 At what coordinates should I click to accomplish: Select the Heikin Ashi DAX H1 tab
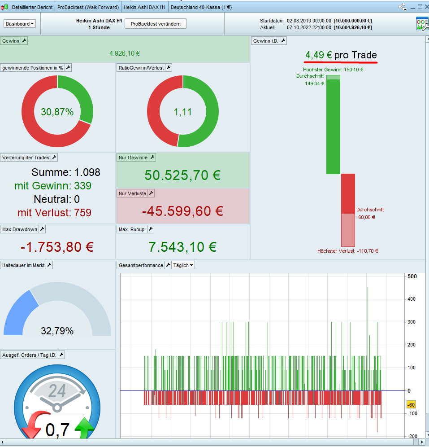(x=145, y=7)
